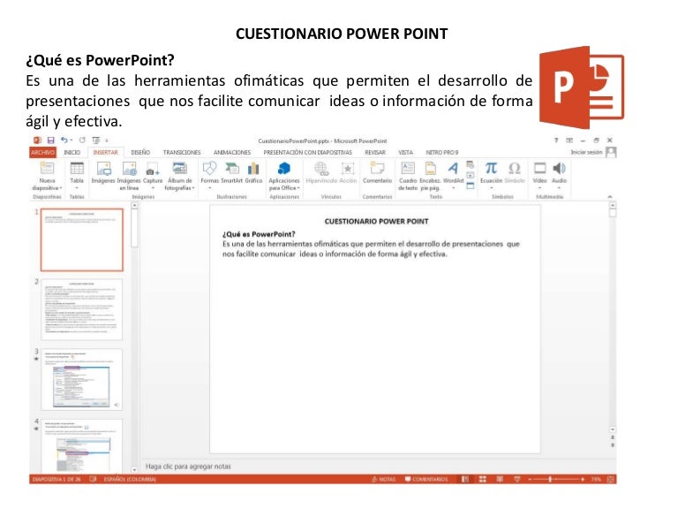Switch to slide sorter view in status bar
Screen dimensions: 678x509
click(x=484, y=479)
